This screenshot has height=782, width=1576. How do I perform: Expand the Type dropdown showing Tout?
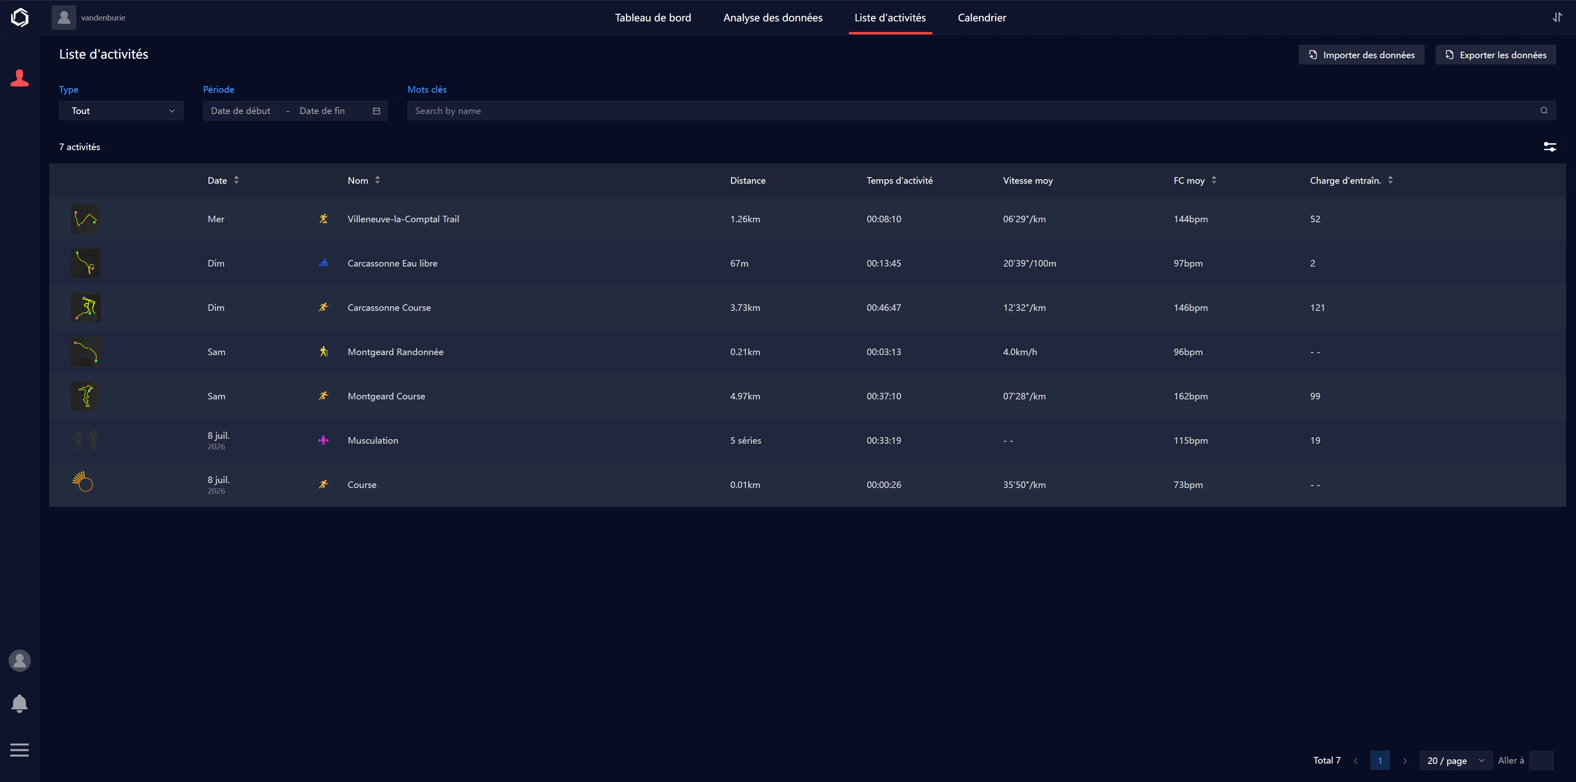pyautogui.click(x=121, y=111)
